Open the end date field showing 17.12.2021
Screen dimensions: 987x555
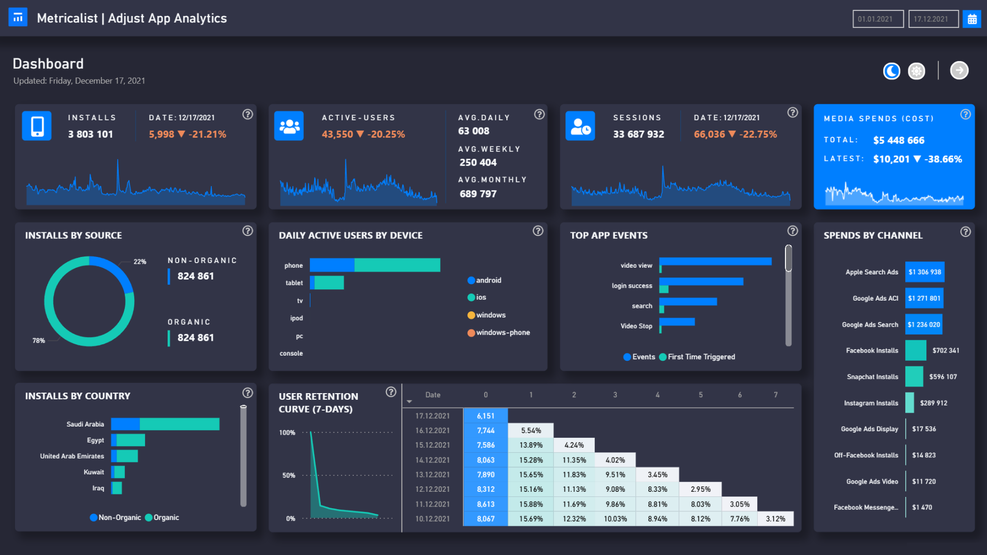click(x=933, y=18)
